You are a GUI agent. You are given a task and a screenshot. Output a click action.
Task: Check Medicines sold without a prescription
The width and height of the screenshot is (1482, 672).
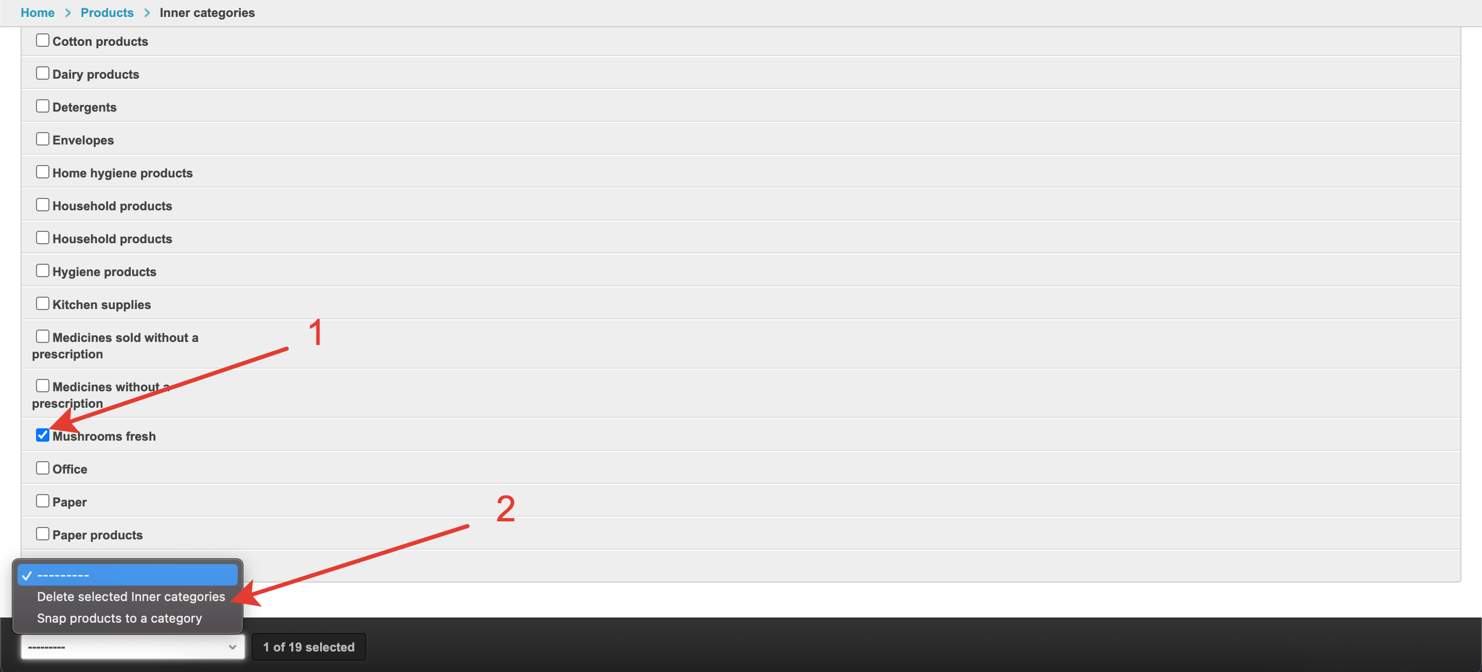point(43,336)
